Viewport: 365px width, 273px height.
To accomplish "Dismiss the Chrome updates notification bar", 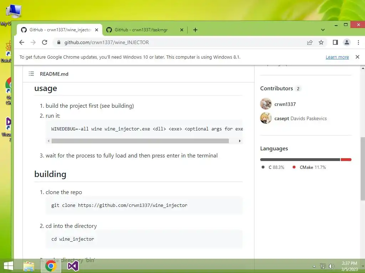I will click(x=358, y=57).
